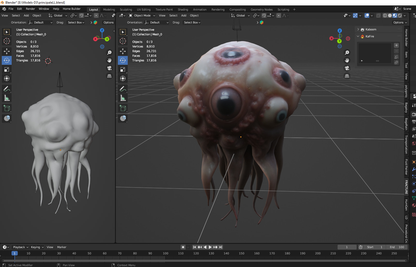Toggle show gizmo in right viewport

[355, 15]
